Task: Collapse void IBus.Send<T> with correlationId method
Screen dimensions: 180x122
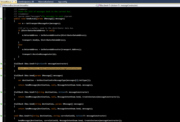Action: tap(4, 116)
